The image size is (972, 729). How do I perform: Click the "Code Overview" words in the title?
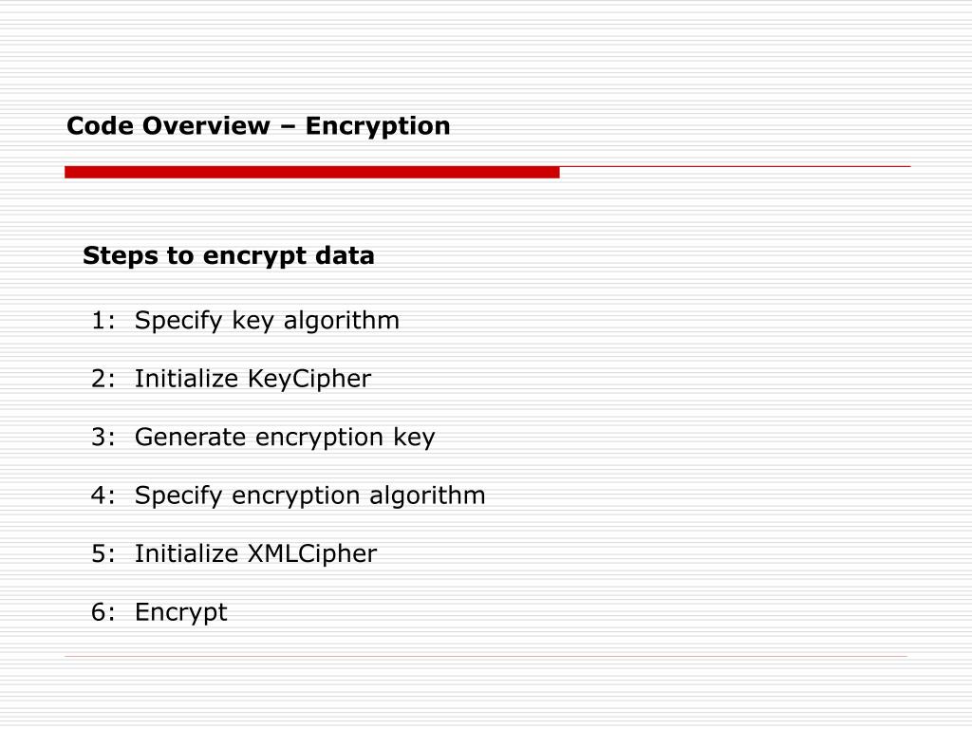[x=167, y=126]
